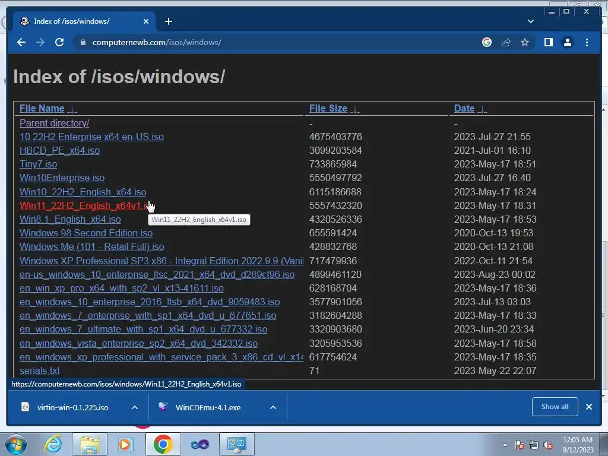This screenshot has height=456, width=608.
Task: Open the Chrome profile menu
Action: click(567, 42)
